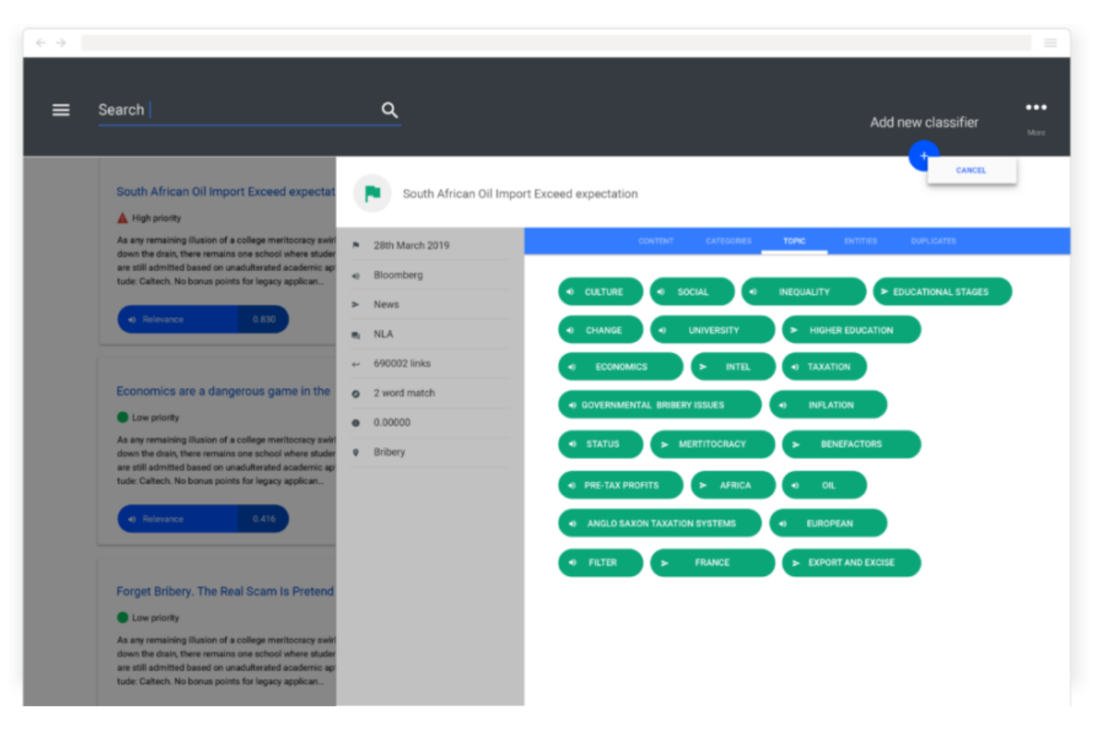Switch to the CATEGORIES tab
Image resolution: width=1094 pixels, height=729 pixels.
pos(728,241)
